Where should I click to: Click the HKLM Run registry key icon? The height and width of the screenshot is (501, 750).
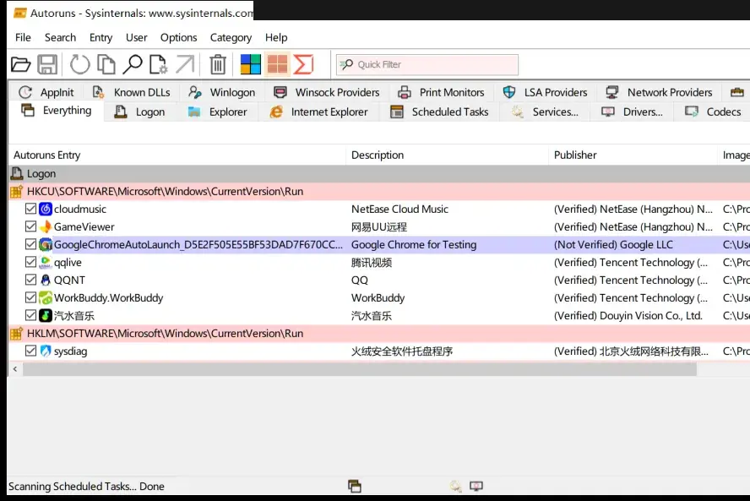[x=16, y=334]
